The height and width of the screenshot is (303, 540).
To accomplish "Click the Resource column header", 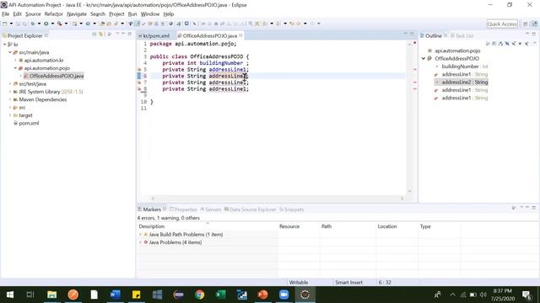I will click(298, 226).
